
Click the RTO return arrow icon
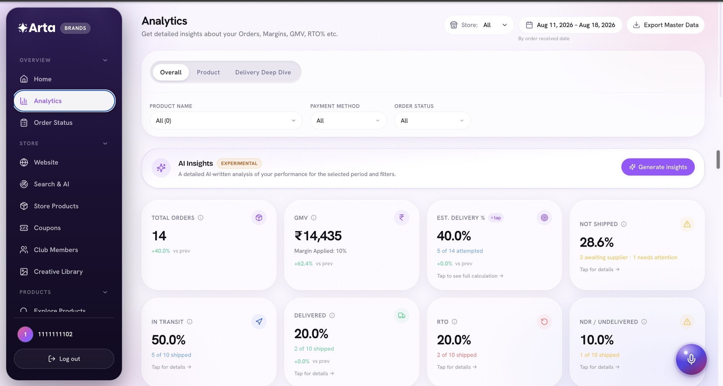[x=544, y=321]
